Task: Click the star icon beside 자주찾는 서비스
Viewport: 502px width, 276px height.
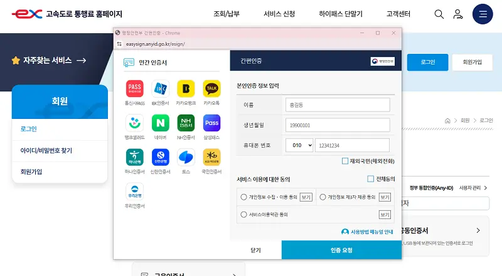Action: click(x=16, y=60)
